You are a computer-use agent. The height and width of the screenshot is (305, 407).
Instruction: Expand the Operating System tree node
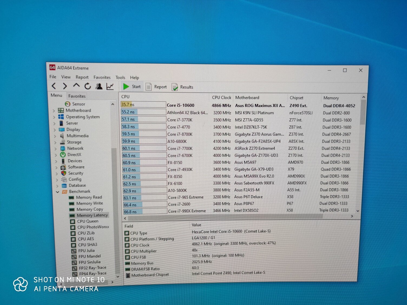54,117
